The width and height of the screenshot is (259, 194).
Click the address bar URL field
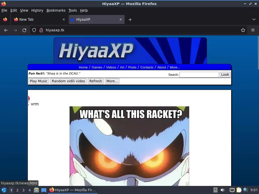click(138, 30)
